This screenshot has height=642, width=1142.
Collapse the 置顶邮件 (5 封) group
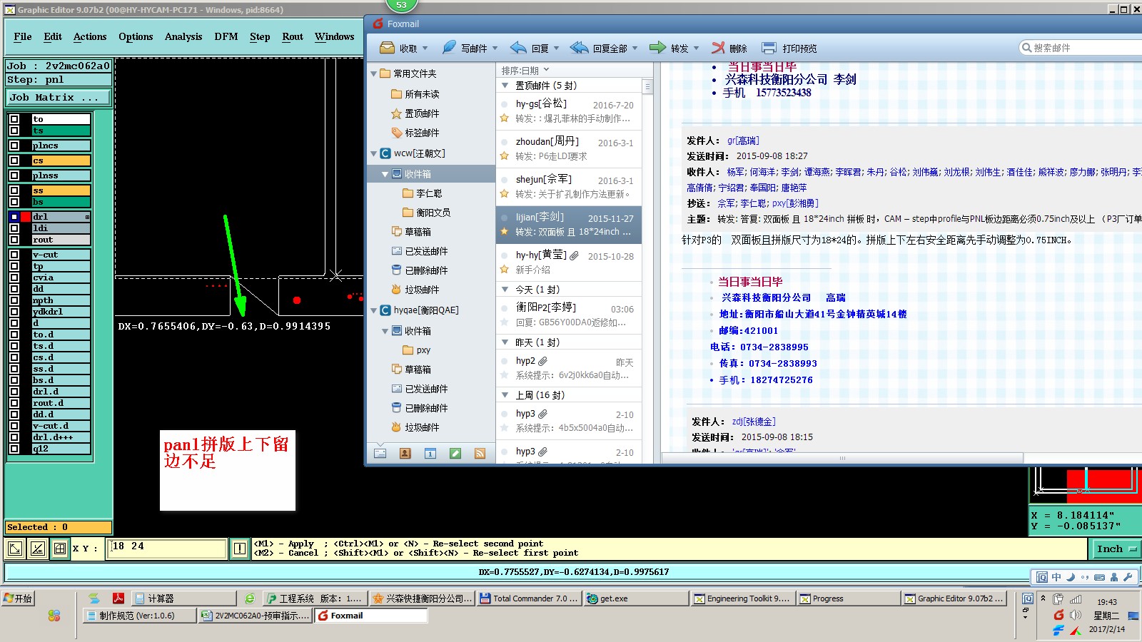505,86
